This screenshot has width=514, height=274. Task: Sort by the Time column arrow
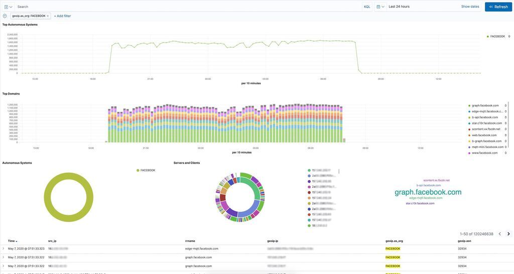pos(17,241)
